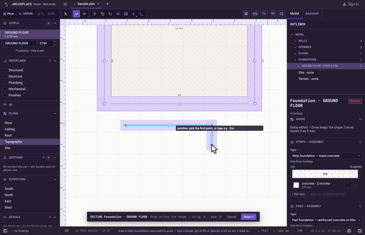Click the red Remove button
This screenshot has width=365, height=235.
(355, 101)
